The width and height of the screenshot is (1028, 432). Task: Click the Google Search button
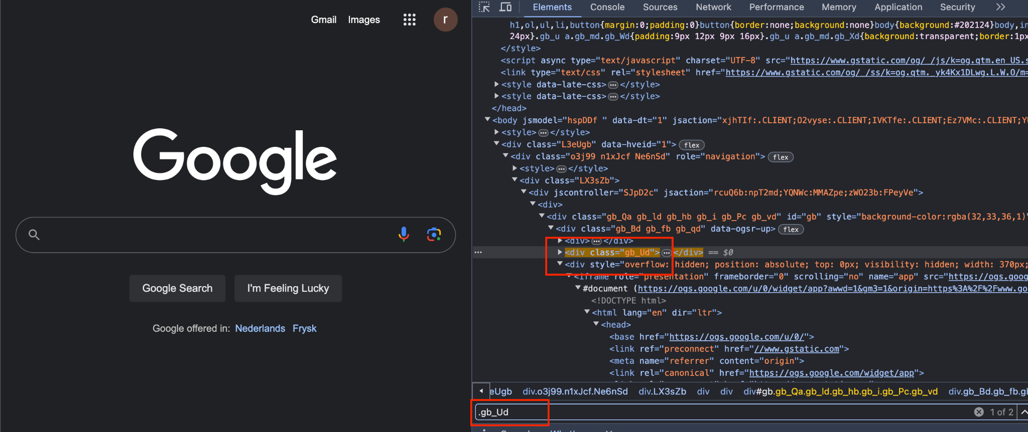click(177, 288)
